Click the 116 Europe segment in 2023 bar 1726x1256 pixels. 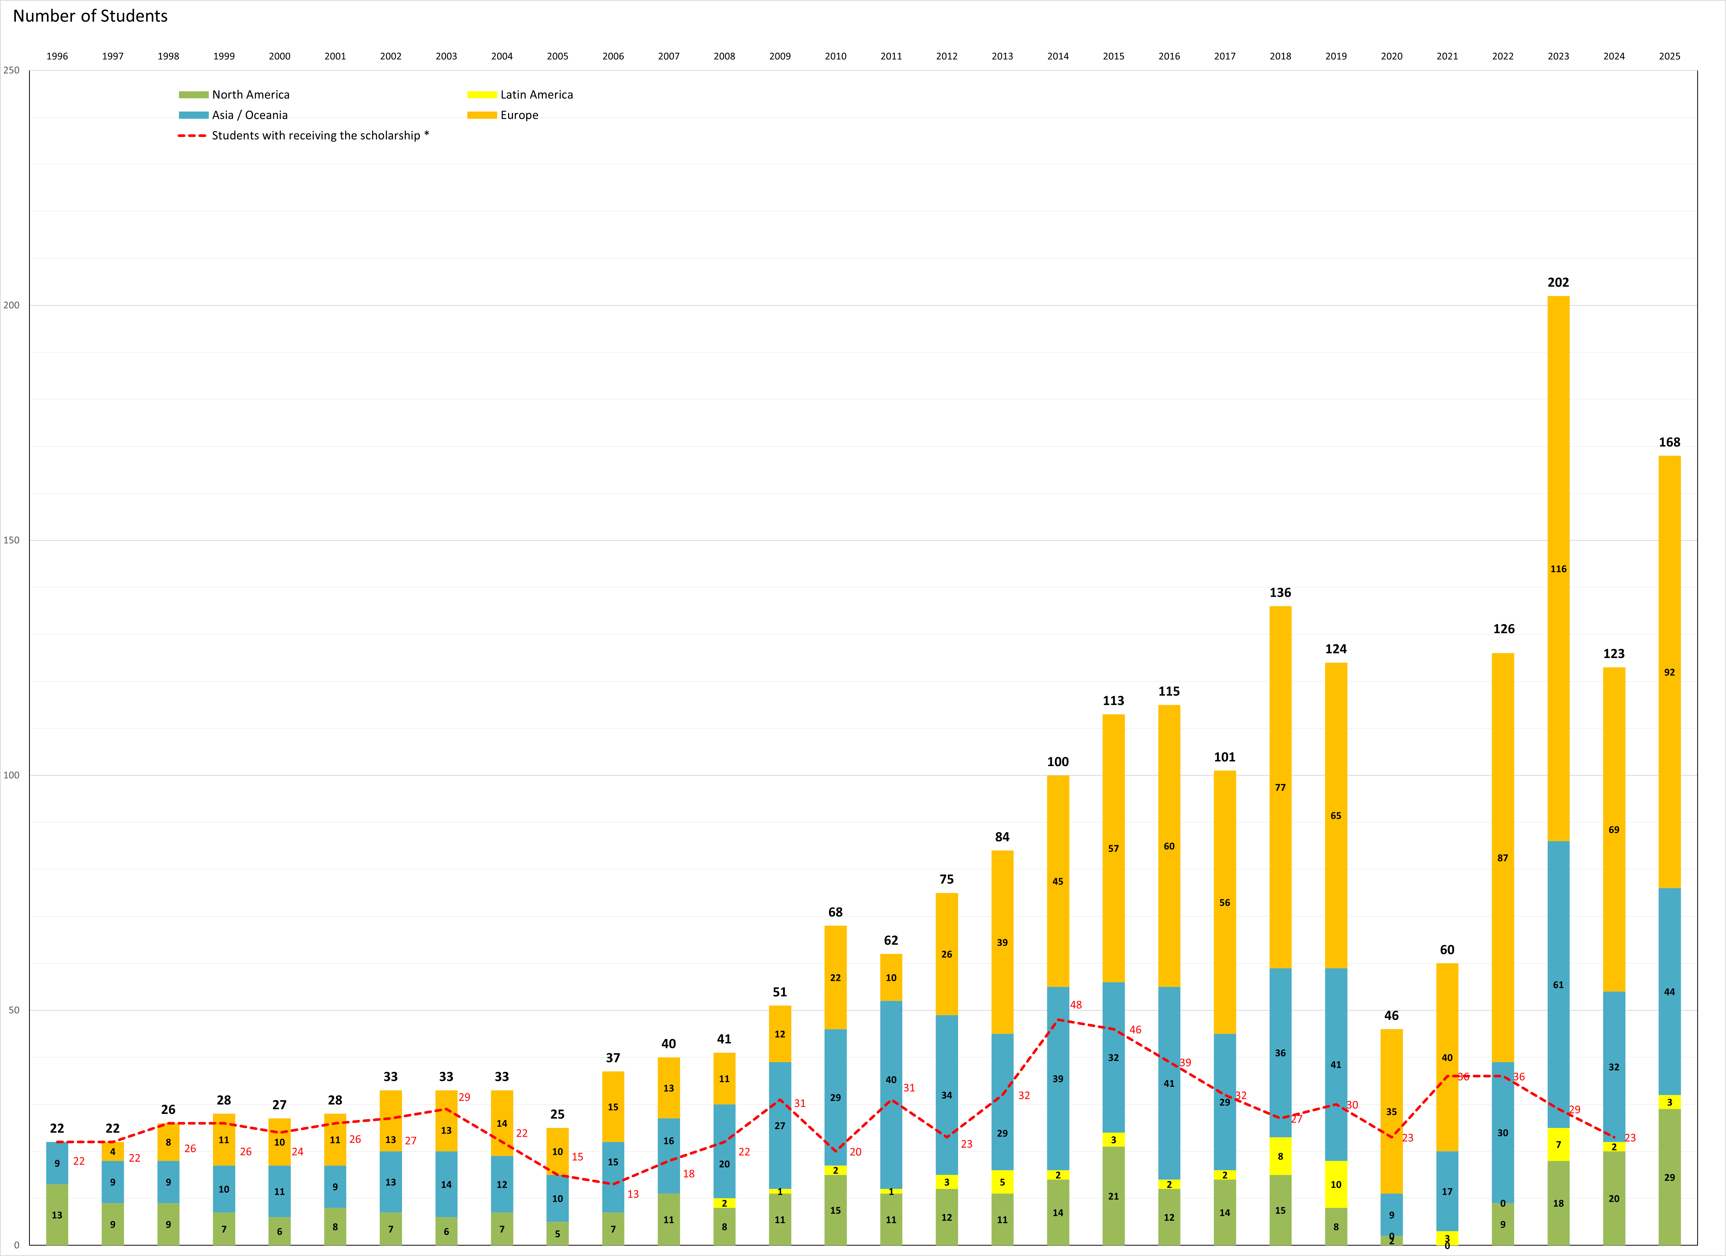click(1558, 569)
